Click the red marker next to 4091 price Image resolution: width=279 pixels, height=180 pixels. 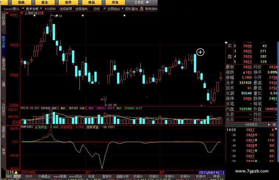point(7,13)
